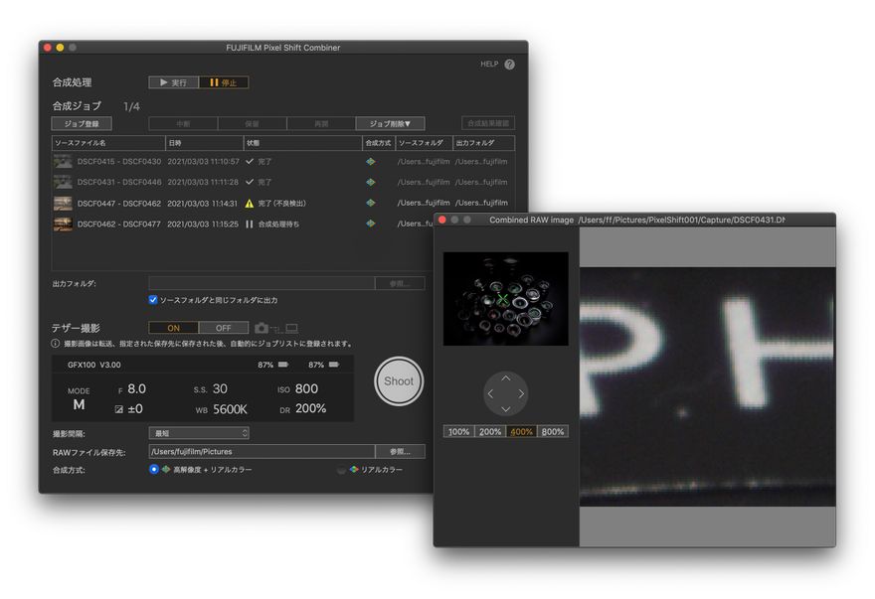This screenshot has height=599, width=875.
Task: Select job row DSCF0415 - DSCF0430
Action: pyautogui.click(x=282, y=162)
